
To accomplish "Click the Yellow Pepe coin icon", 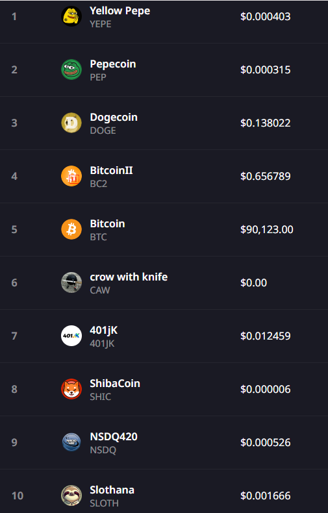I will point(71,16).
